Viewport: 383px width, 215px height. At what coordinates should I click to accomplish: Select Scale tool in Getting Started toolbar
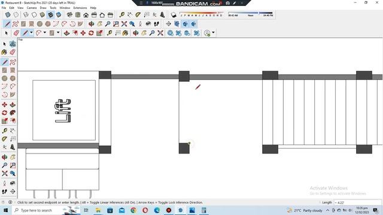(x=99, y=33)
